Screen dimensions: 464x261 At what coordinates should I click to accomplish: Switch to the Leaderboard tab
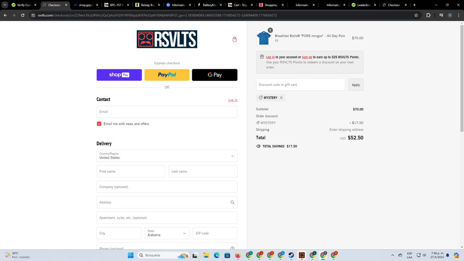pos(364,5)
